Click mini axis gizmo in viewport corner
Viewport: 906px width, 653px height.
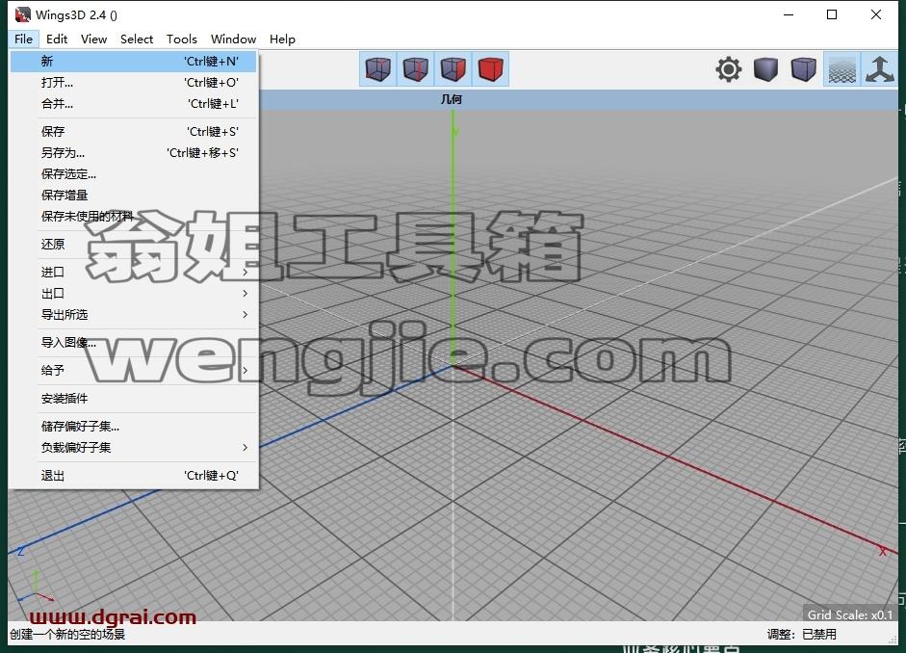35,588
